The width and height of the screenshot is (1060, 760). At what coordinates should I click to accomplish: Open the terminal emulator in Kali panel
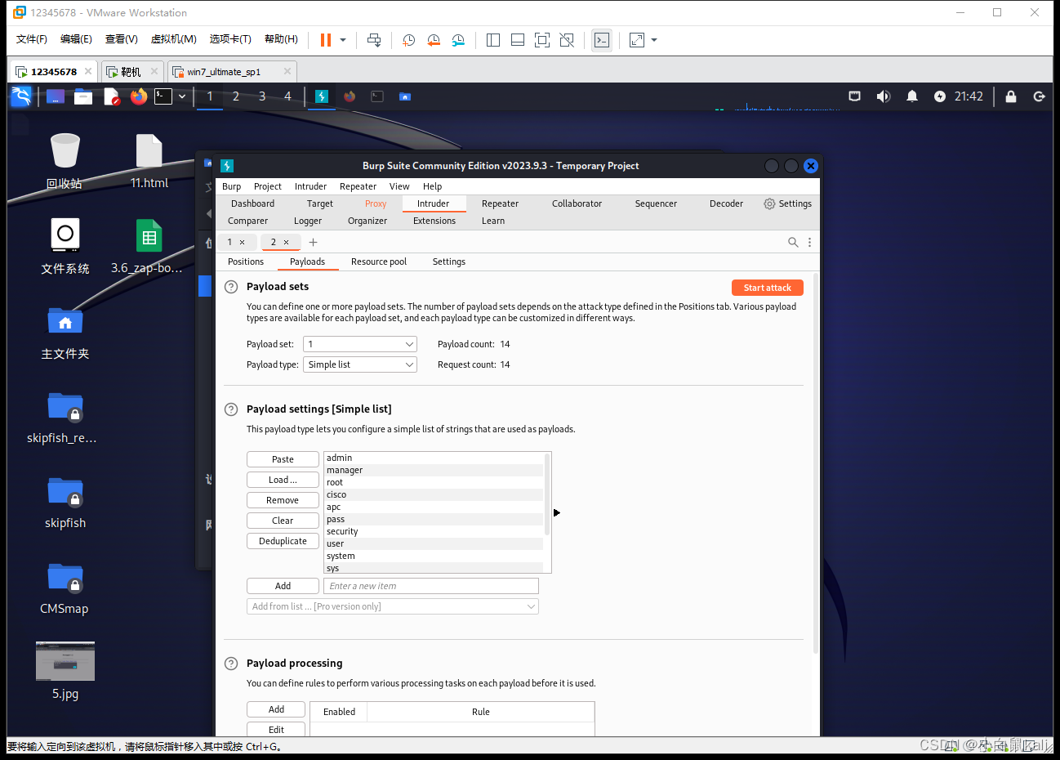pyautogui.click(x=163, y=96)
